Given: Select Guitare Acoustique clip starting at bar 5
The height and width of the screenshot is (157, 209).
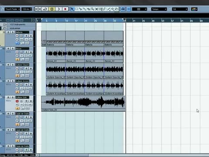Looking at the screenshot, I should click(56, 87).
